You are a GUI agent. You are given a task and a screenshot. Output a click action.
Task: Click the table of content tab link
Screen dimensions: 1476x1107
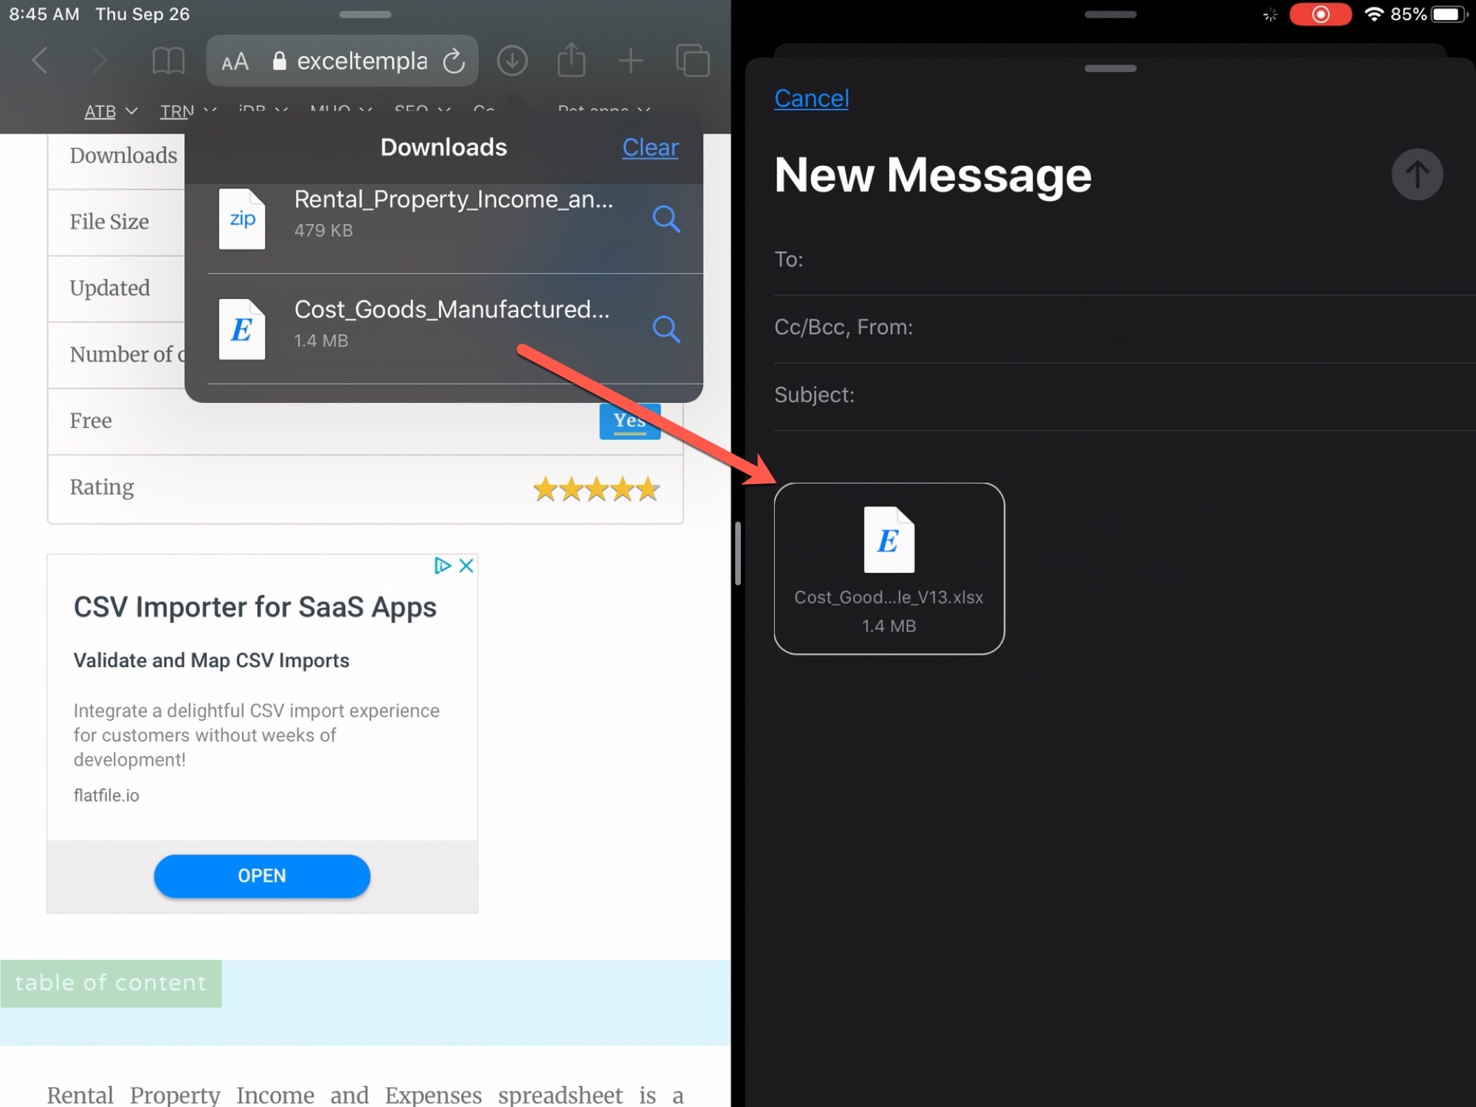click(111, 982)
